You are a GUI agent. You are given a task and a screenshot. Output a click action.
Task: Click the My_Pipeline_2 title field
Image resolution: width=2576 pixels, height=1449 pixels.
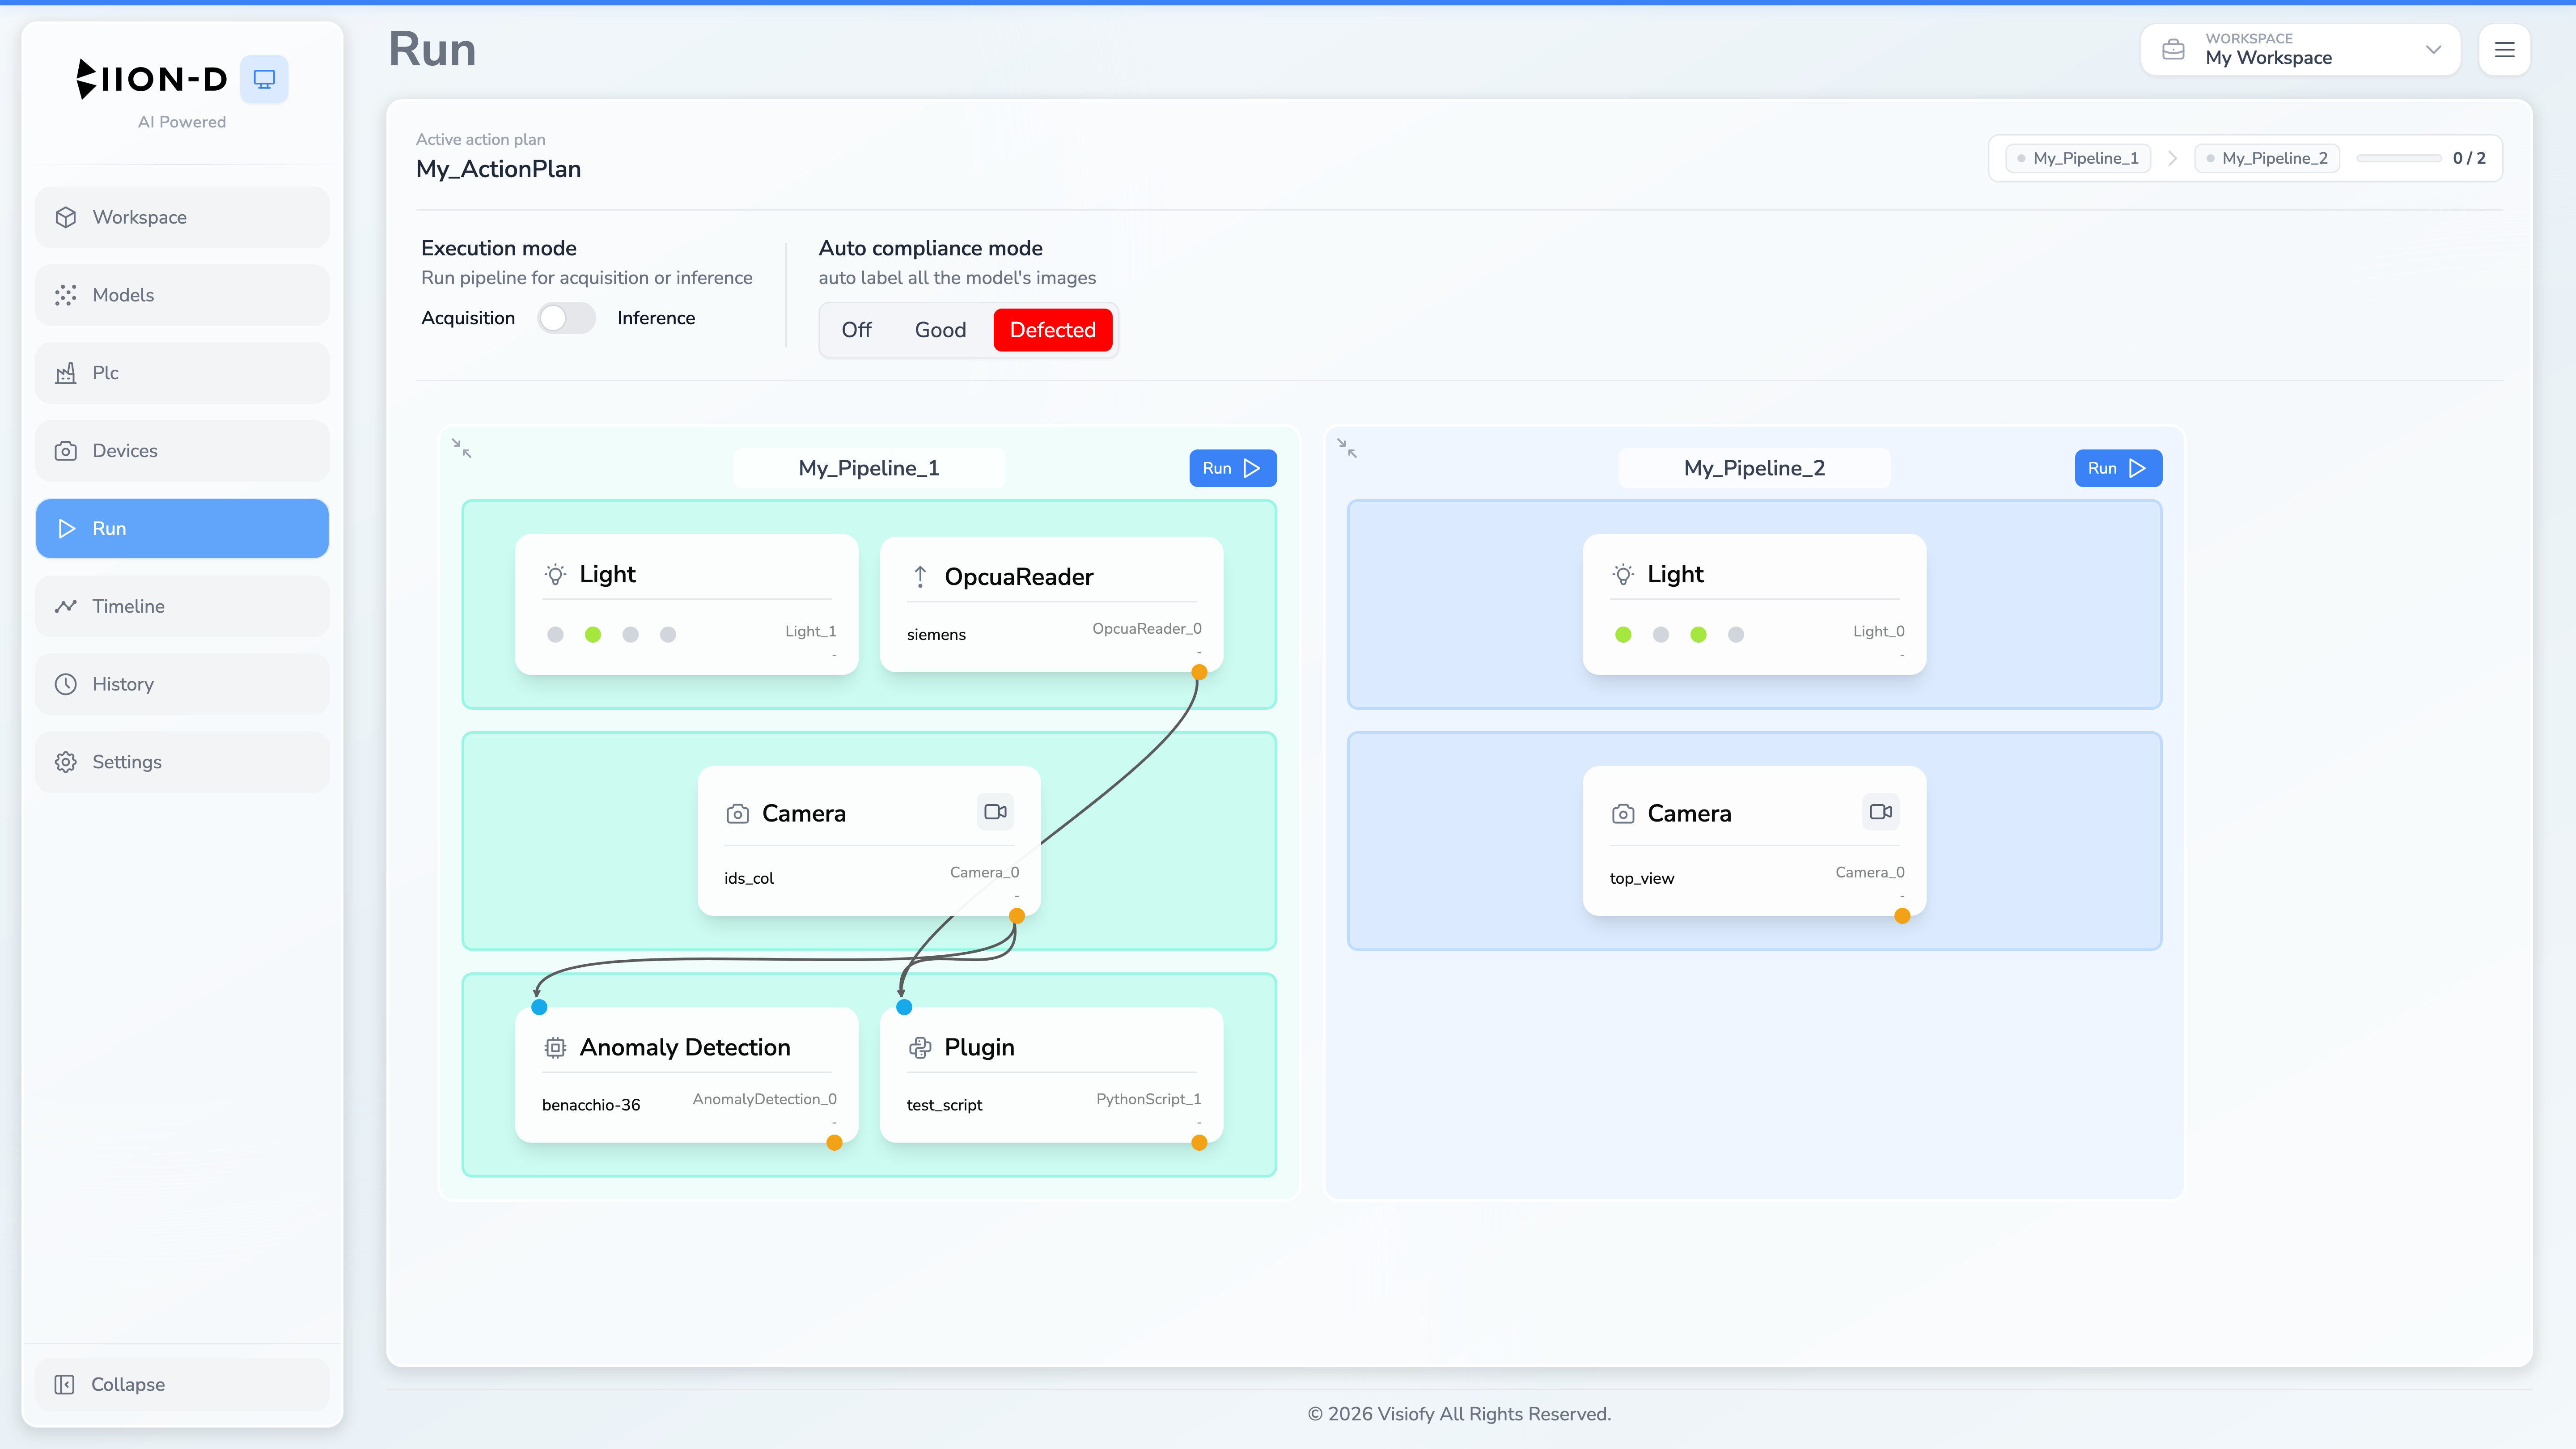[x=1754, y=468]
